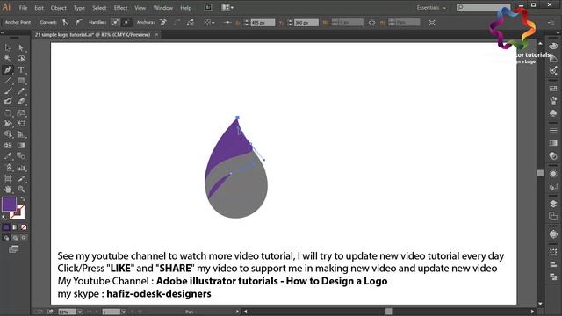Open the Effect menu
The width and height of the screenshot is (562, 316).
coord(120,8)
